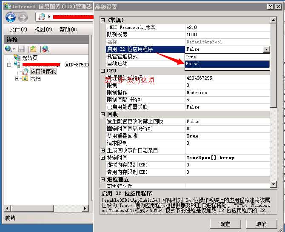The width and height of the screenshot is (285, 232).
Task: Click the 起始页 icon in the tree
Action: 17,58
